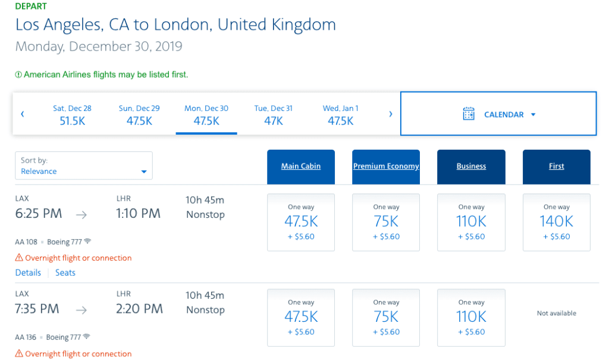Click the calendar grid icon
Viewport: 609px width, 364px height.
click(x=469, y=114)
